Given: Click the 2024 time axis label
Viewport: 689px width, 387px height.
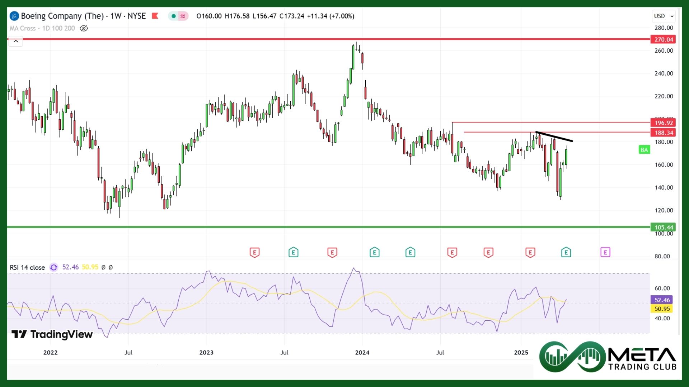Looking at the screenshot, I should coord(362,353).
